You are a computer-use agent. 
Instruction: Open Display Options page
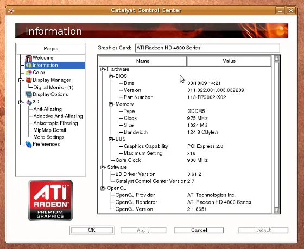tap(50, 94)
